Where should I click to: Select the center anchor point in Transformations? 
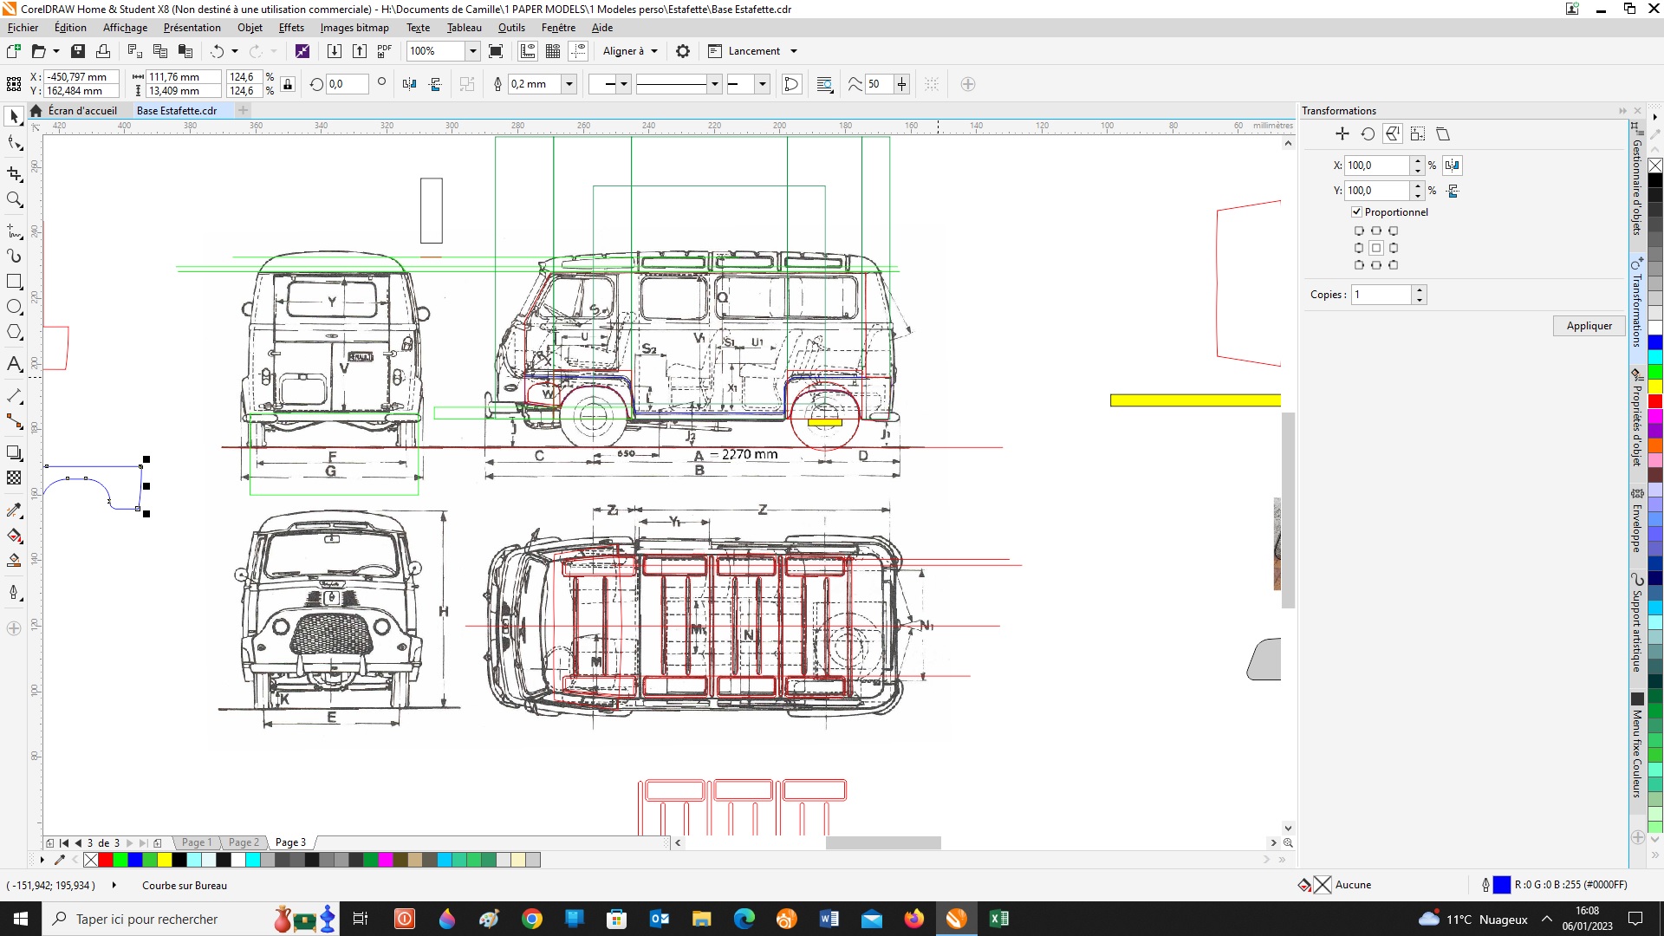pyautogui.click(x=1376, y=248)
